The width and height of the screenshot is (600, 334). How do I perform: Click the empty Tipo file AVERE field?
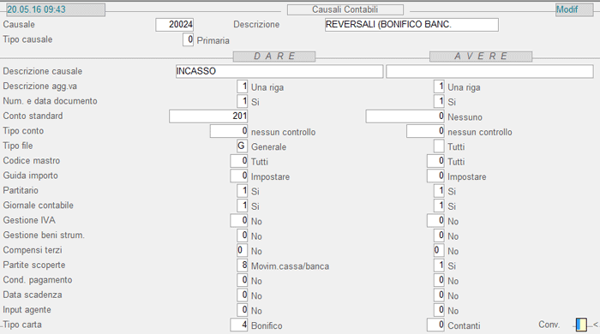pos(439,146)
